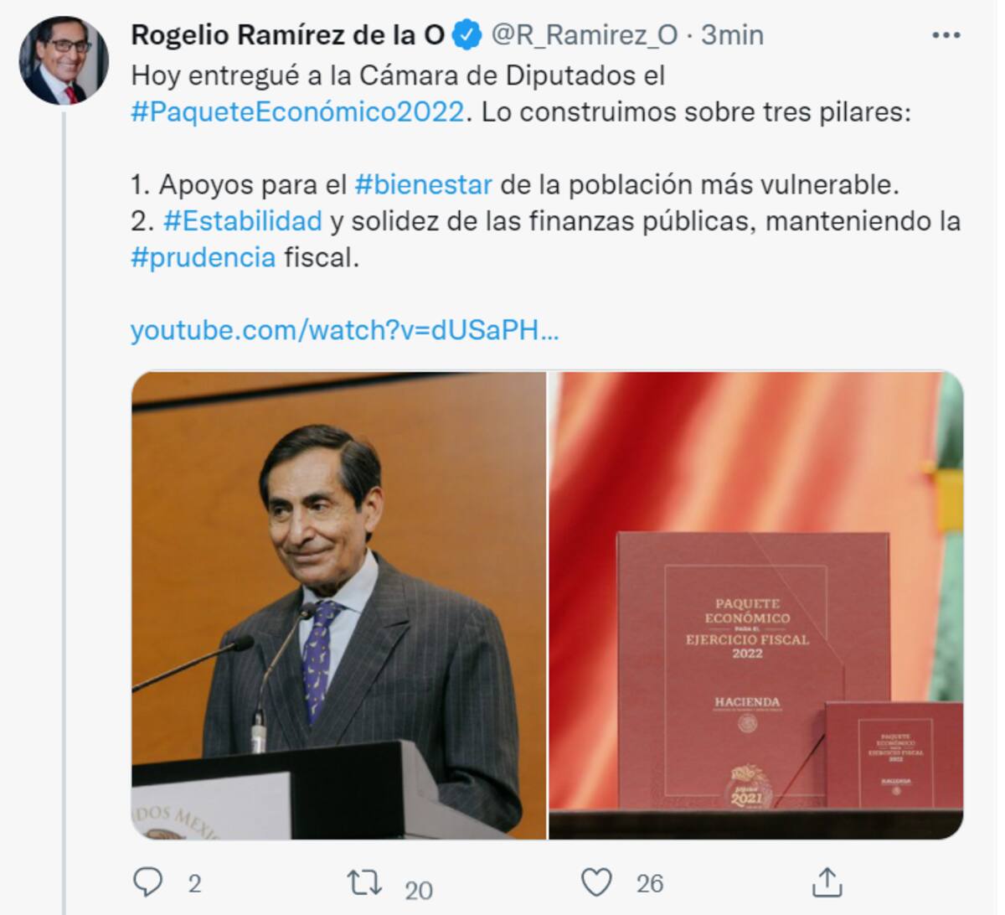
Task: Open the three-dot more options menu
Action: pyautogui.click(x=946, y=35)
